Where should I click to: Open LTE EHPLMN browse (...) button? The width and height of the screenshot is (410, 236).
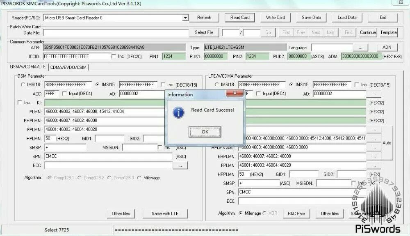[x=374, y=156]
